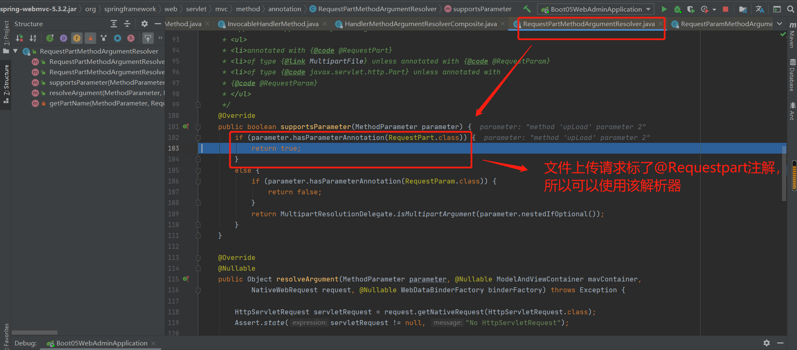Click spring-webmvc-5.3.2.jar breadcrumb
Screen dimensions: 797x350
coord(38,9)
